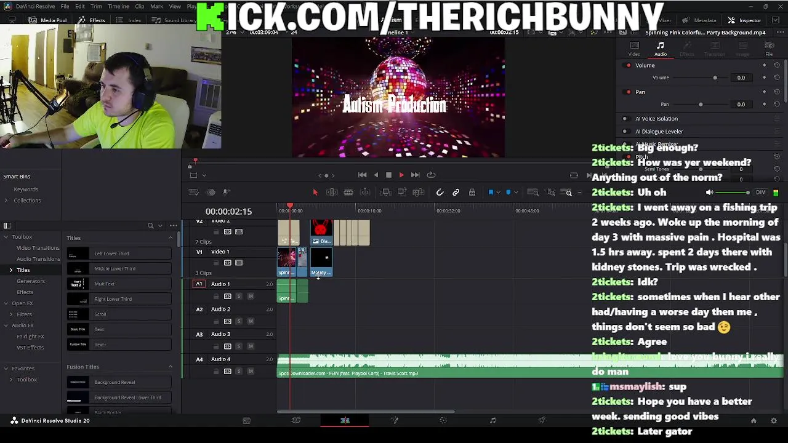The width and height of the screenshot is (788, 443).
Task: Toggle the Inspector panel button
Action: click(744, 20)
